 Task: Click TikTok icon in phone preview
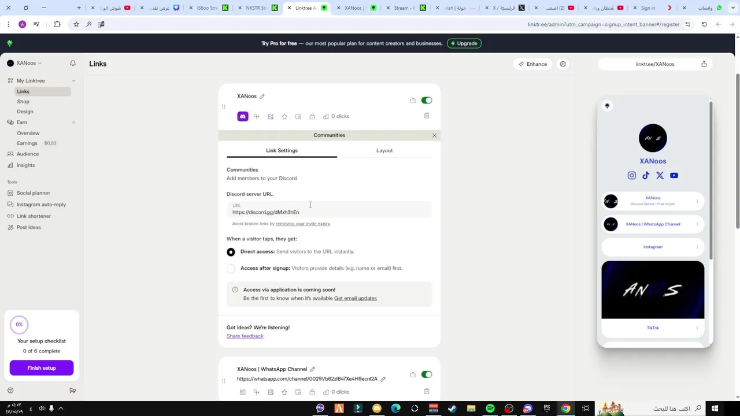click(x=646, y=175)
